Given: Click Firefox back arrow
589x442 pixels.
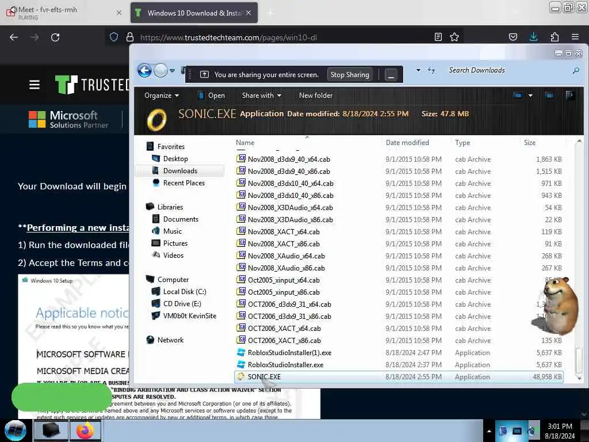Looking at the screenshot, I should pos(14,37).
